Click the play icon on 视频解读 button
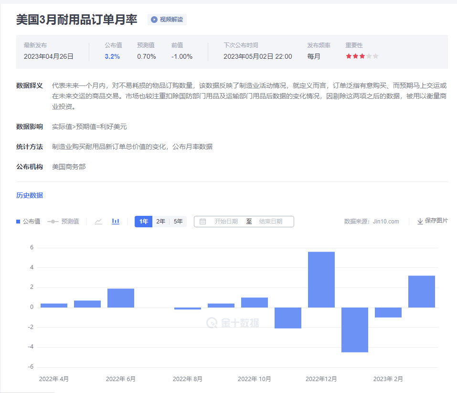 pos(153,20)
